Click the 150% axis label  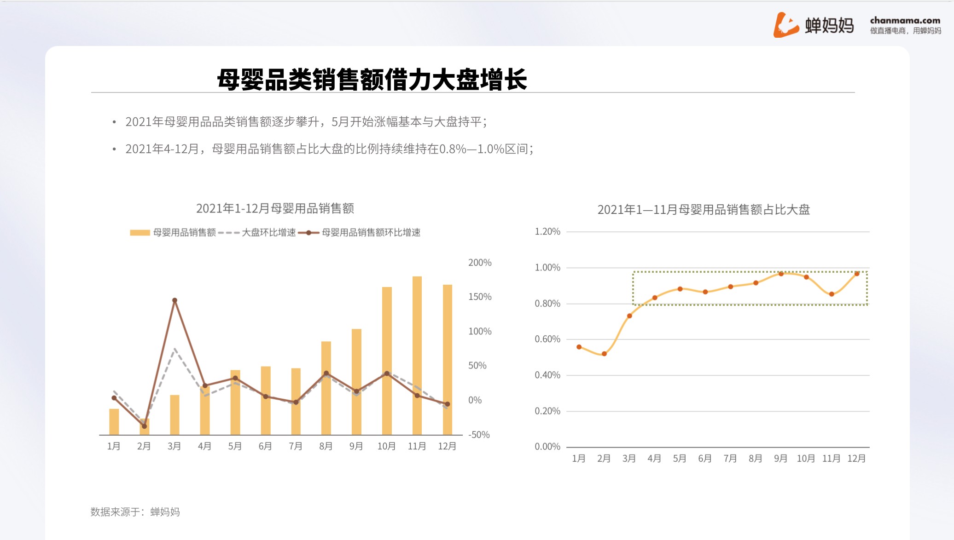(480, 297)
